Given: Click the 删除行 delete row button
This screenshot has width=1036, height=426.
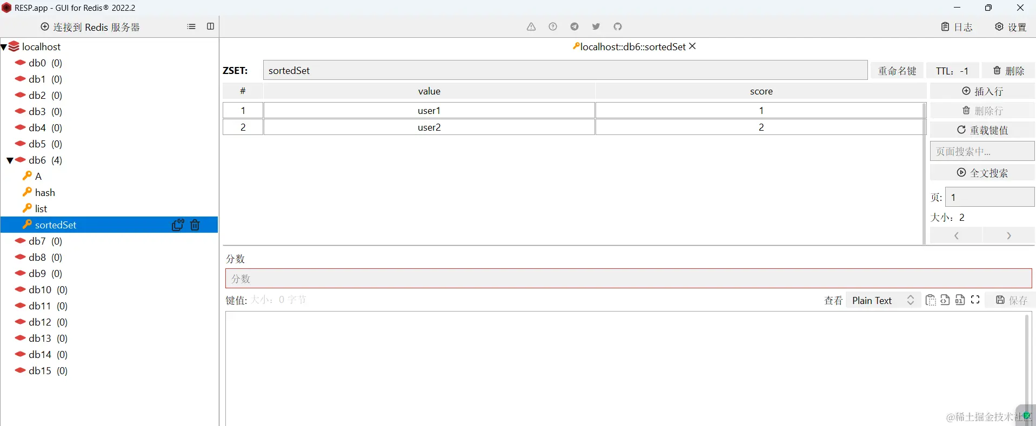Looking at the screenshot, I should point(982,111).
